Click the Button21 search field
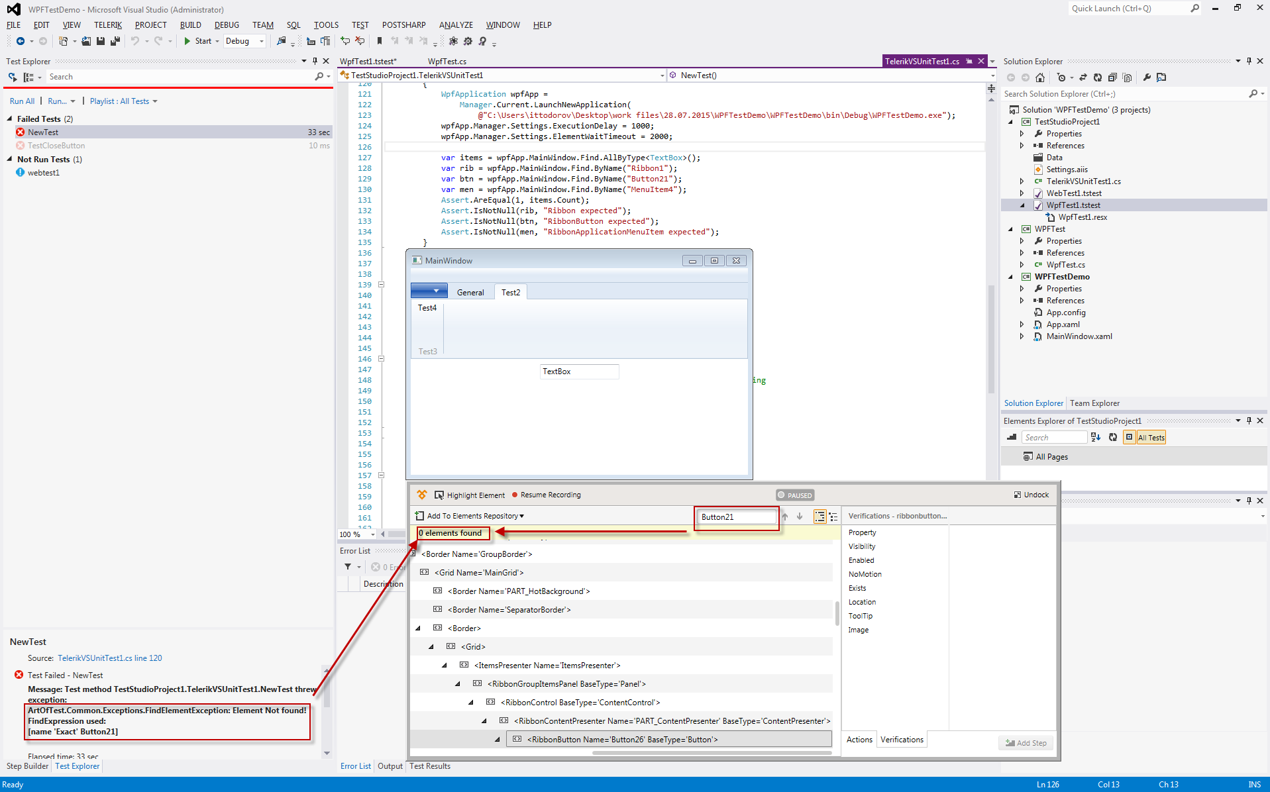Viewport: 1270px width, 792px height. pos(737,517)
